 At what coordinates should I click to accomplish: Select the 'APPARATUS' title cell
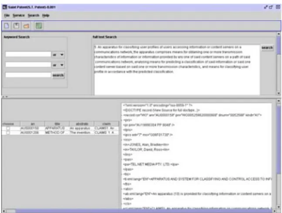coord(57,128)
